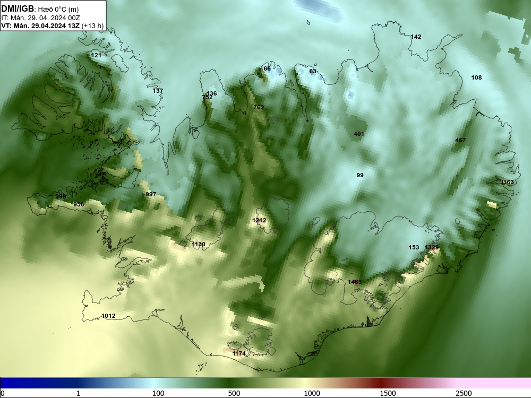
Task: Click the 1130 map value
Action: point(199,244)
